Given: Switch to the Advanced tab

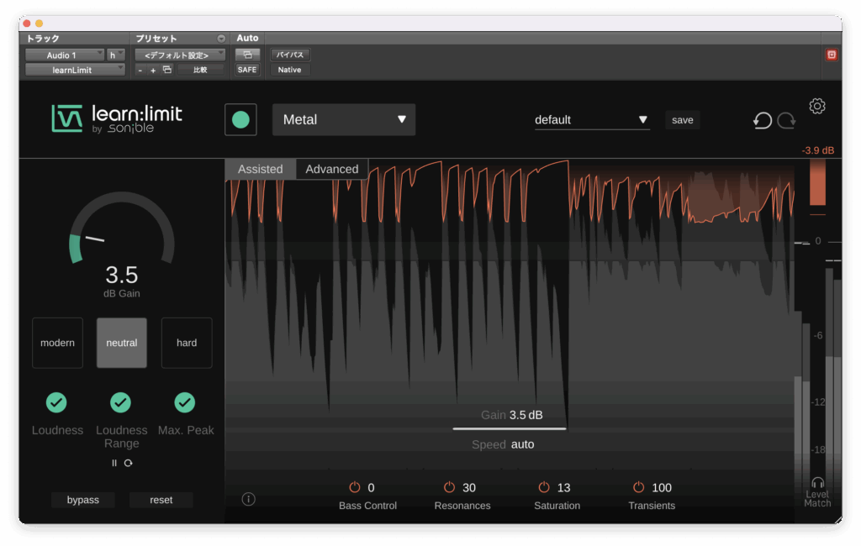Looking at the screenshot, I should tap(331, 169).
